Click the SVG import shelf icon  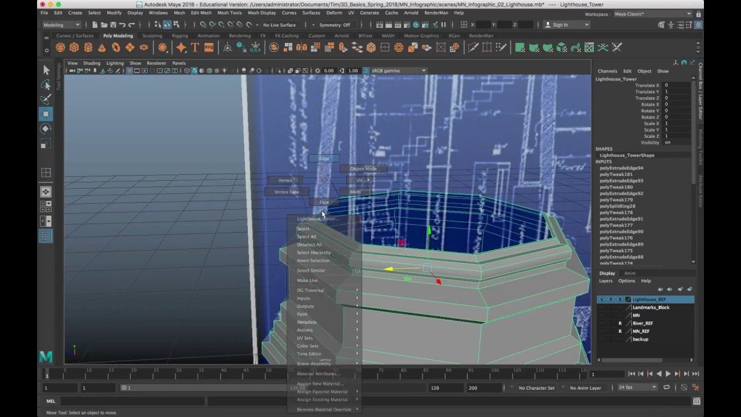point(209,47)
